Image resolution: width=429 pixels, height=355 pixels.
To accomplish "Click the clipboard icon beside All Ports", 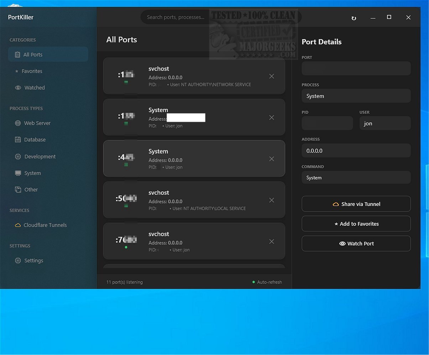I will pyautogui.click(x=17, y=54).
